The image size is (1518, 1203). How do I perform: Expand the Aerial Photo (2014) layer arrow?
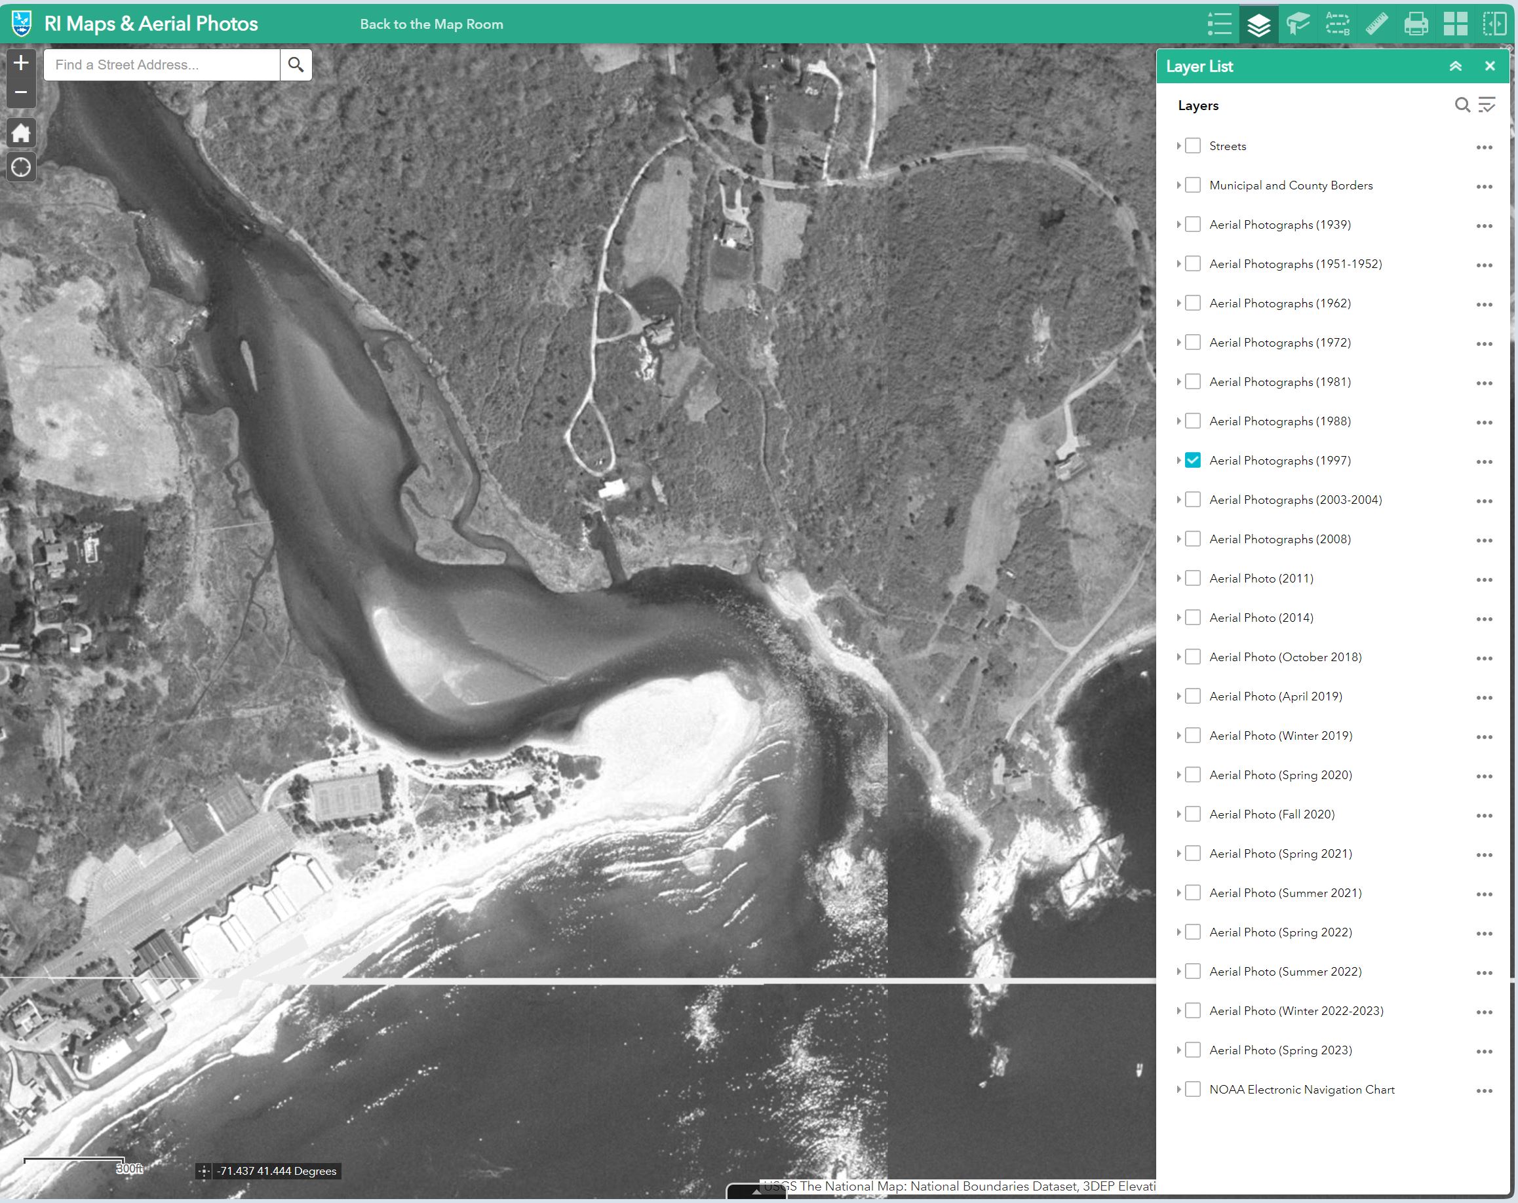pos(1178,617)
